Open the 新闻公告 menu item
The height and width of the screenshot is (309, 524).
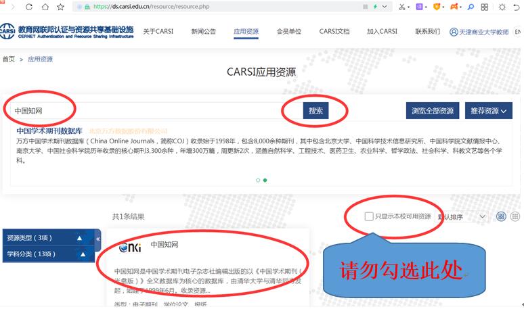pos(204,31)
